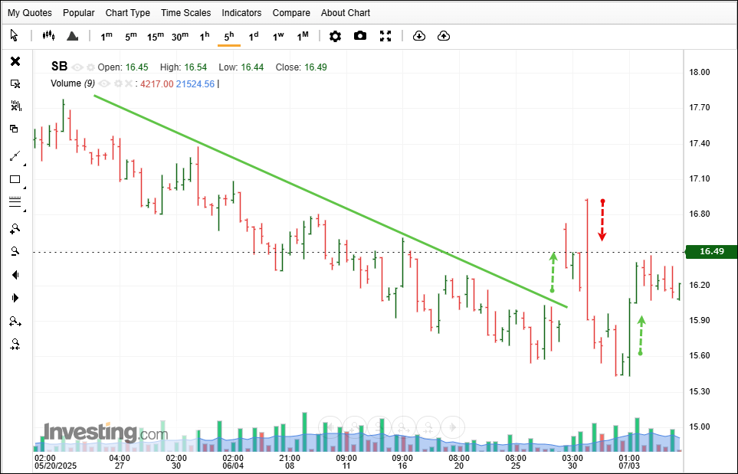This screenshot has height=474, width=738.
Task: Click the remove all indicators icon
Action: (x=15, y=106)
